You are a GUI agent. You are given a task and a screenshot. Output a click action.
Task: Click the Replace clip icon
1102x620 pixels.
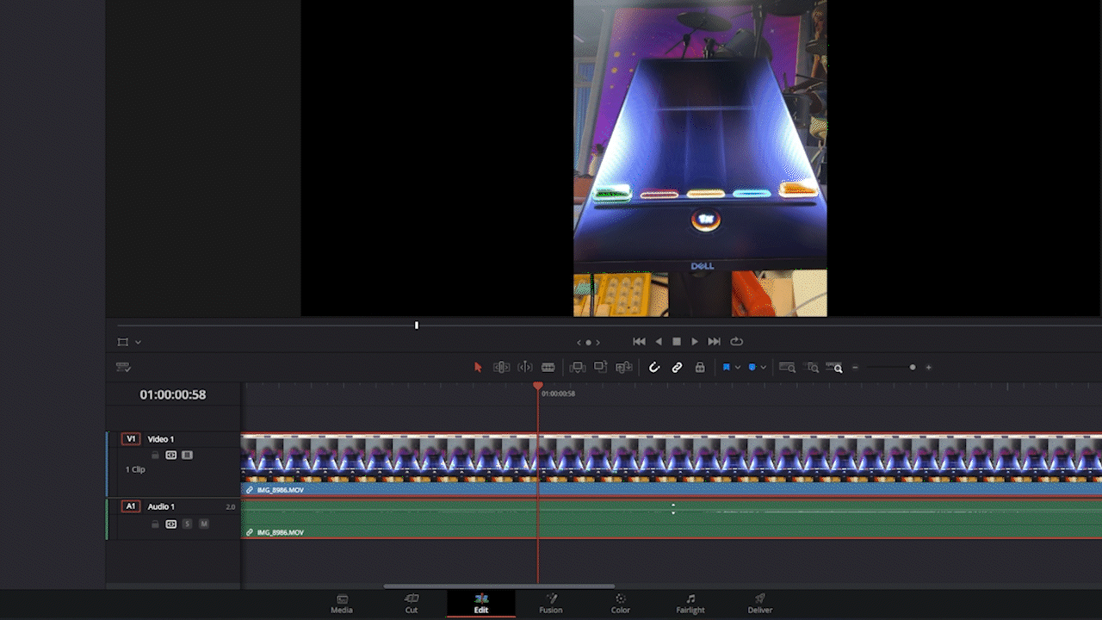[x=624, y=367]
